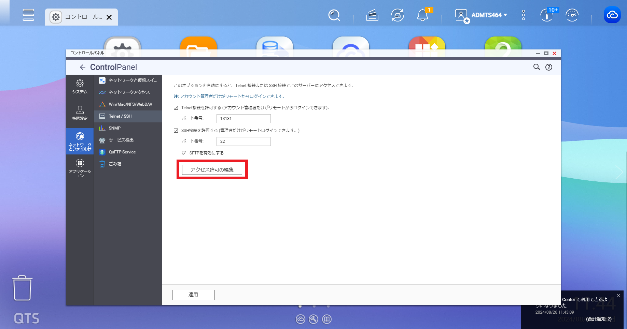Click SSH port number field 22
This screenshot has height=329, width=627.
pyautogui.click(x=243, y=141)
